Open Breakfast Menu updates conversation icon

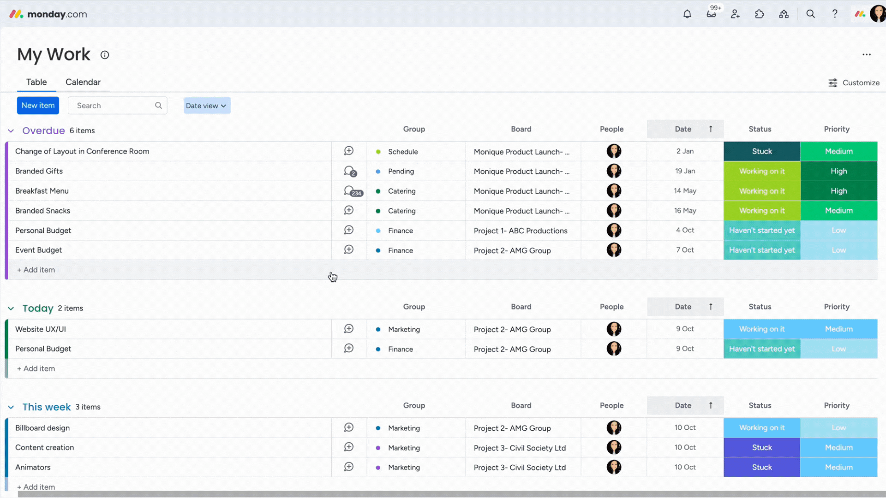tap(351, 191)
